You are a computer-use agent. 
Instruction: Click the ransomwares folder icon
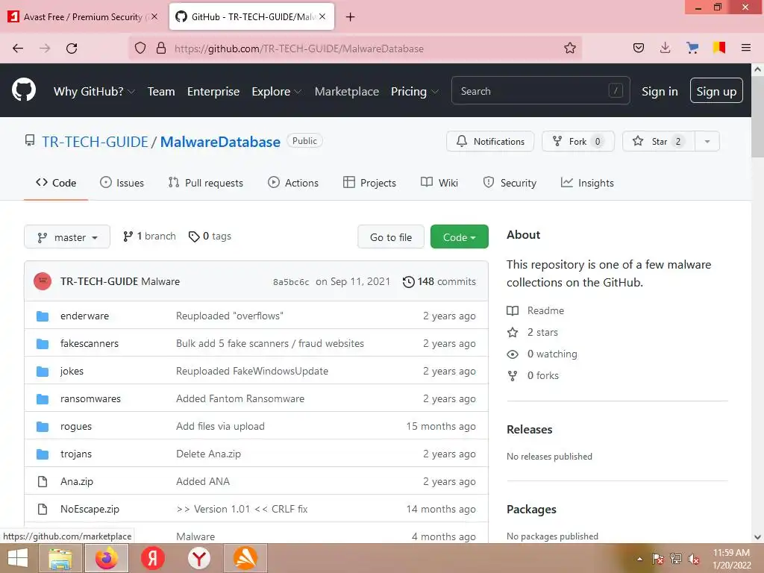coord(43,399)
